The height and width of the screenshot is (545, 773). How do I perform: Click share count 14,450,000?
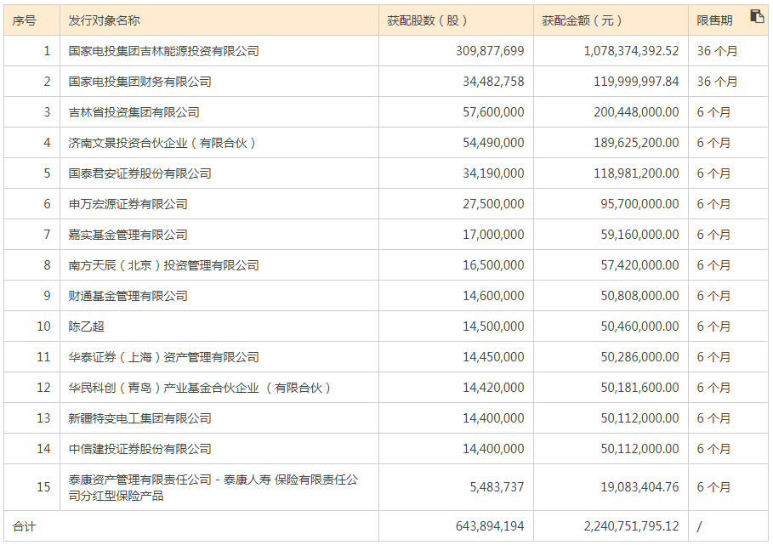tap(493, 357)
